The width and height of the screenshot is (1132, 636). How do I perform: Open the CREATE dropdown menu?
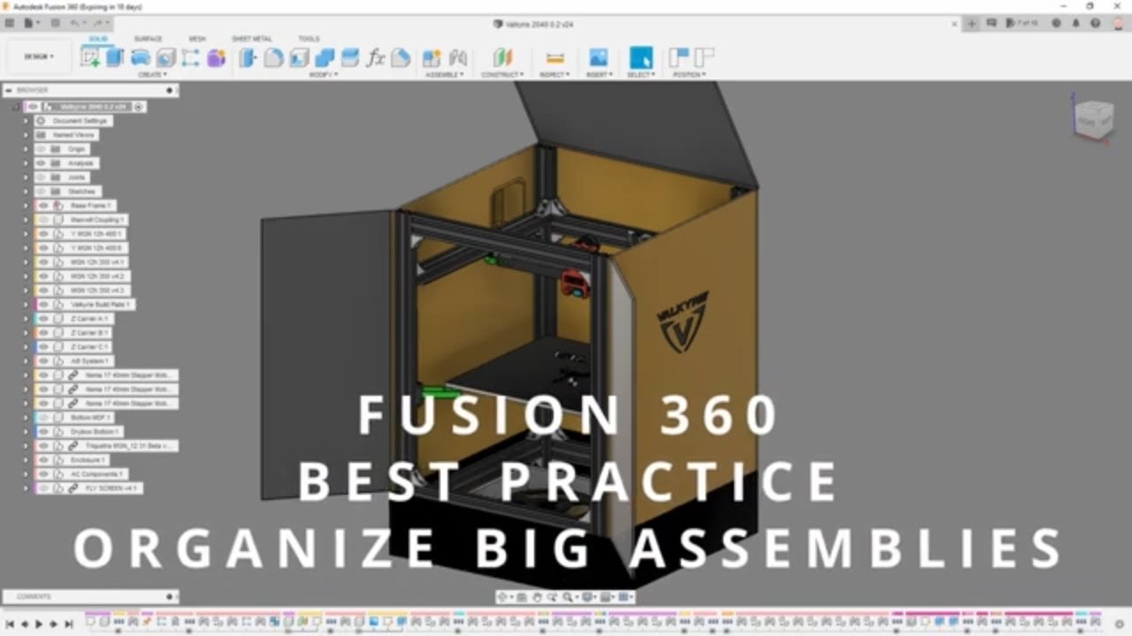click(152, 75)
